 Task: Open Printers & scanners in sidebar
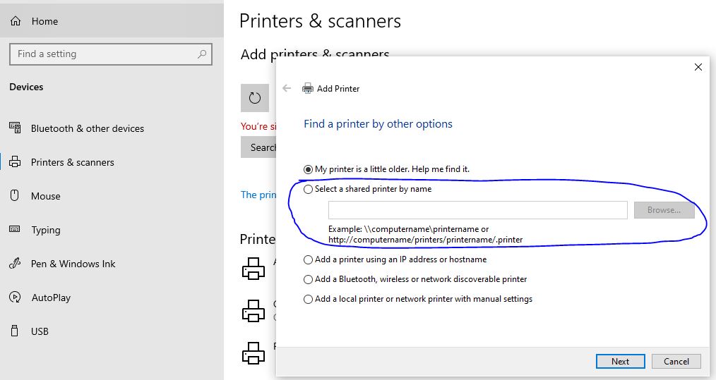point(72,162)
